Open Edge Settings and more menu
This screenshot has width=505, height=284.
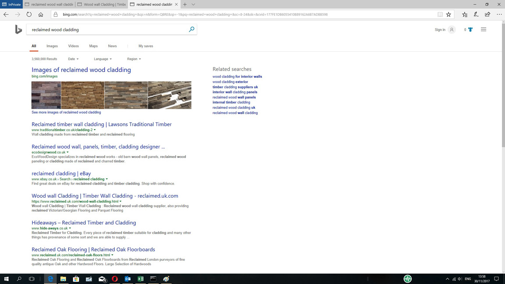tap(500, 14)
